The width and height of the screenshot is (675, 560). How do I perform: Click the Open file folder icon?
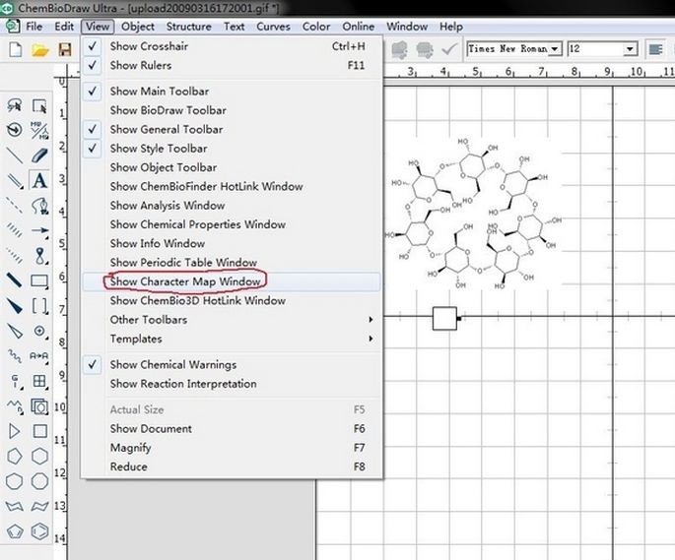(x=40, y=50)
